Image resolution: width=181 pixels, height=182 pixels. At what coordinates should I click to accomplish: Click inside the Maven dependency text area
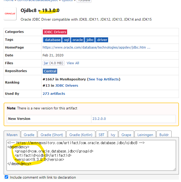tap(91, 155)
